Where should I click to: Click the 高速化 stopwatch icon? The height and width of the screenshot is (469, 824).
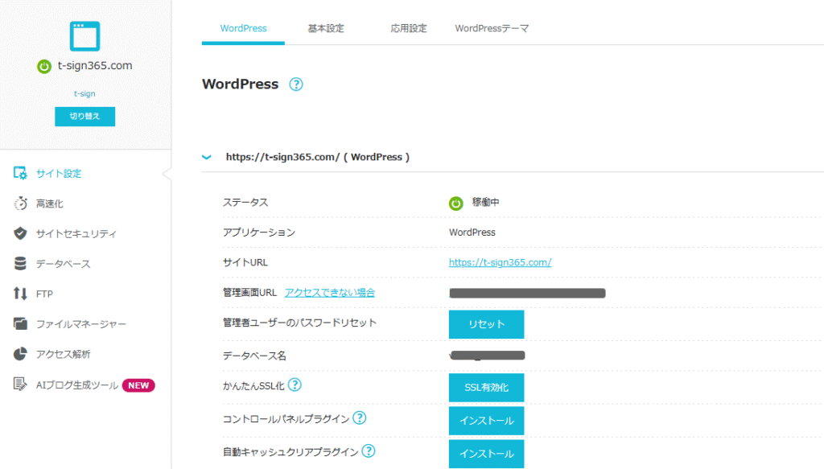[x=20, y=204]
